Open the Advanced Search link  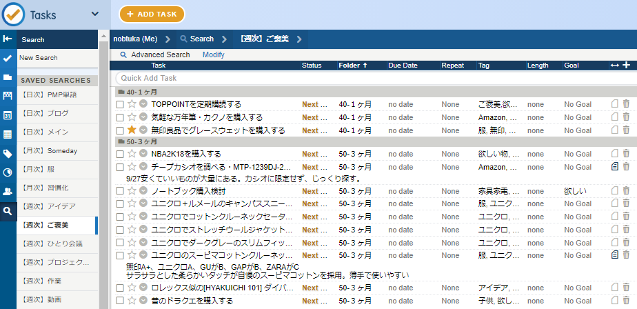pyautogui.click(x=160, y=54)
